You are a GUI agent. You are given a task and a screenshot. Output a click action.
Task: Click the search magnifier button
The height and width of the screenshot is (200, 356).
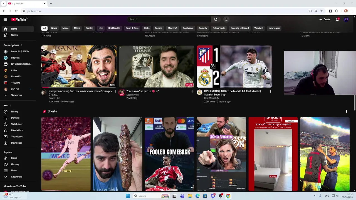pyautogui.click(x=216, y=19)
